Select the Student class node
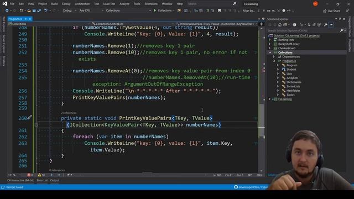The width and height of the screenshot is (354, 199). [x=291, y=70]
